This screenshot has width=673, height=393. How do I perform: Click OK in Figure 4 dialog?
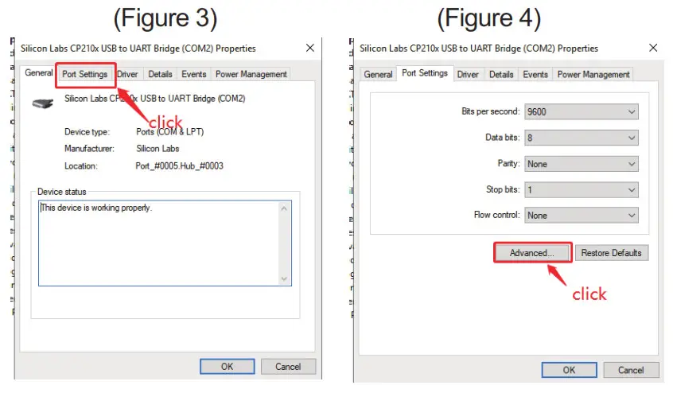coord(569,370)
